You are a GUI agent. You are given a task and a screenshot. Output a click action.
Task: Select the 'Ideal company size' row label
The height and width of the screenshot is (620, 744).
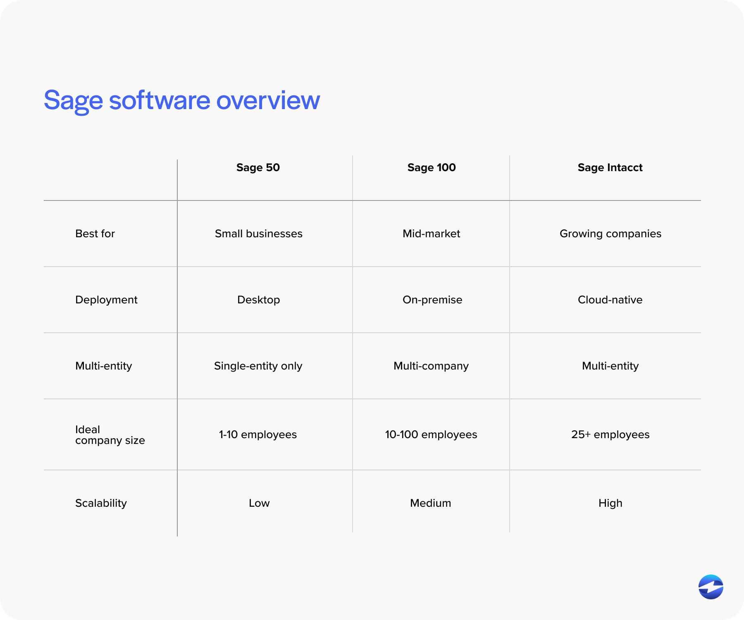click(110, 434)
